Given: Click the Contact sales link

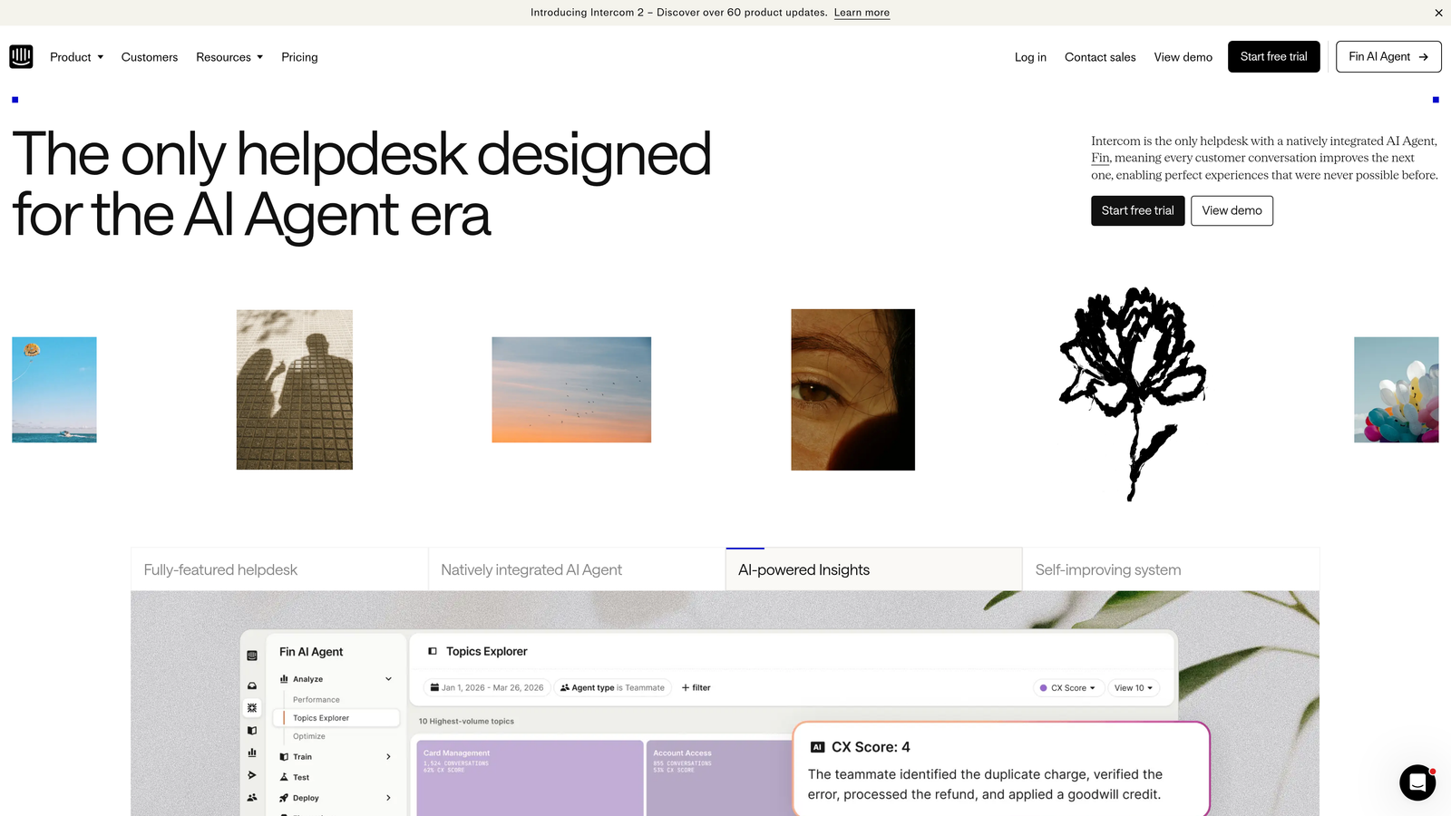Looking at the screenshot, I should pos(1100,57).
